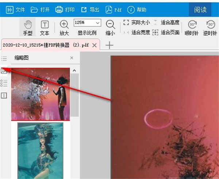The width and height of the screenshot is (219, 179).
Task: Click the thumbnail scrollbar up arrow
Action: 74,71
